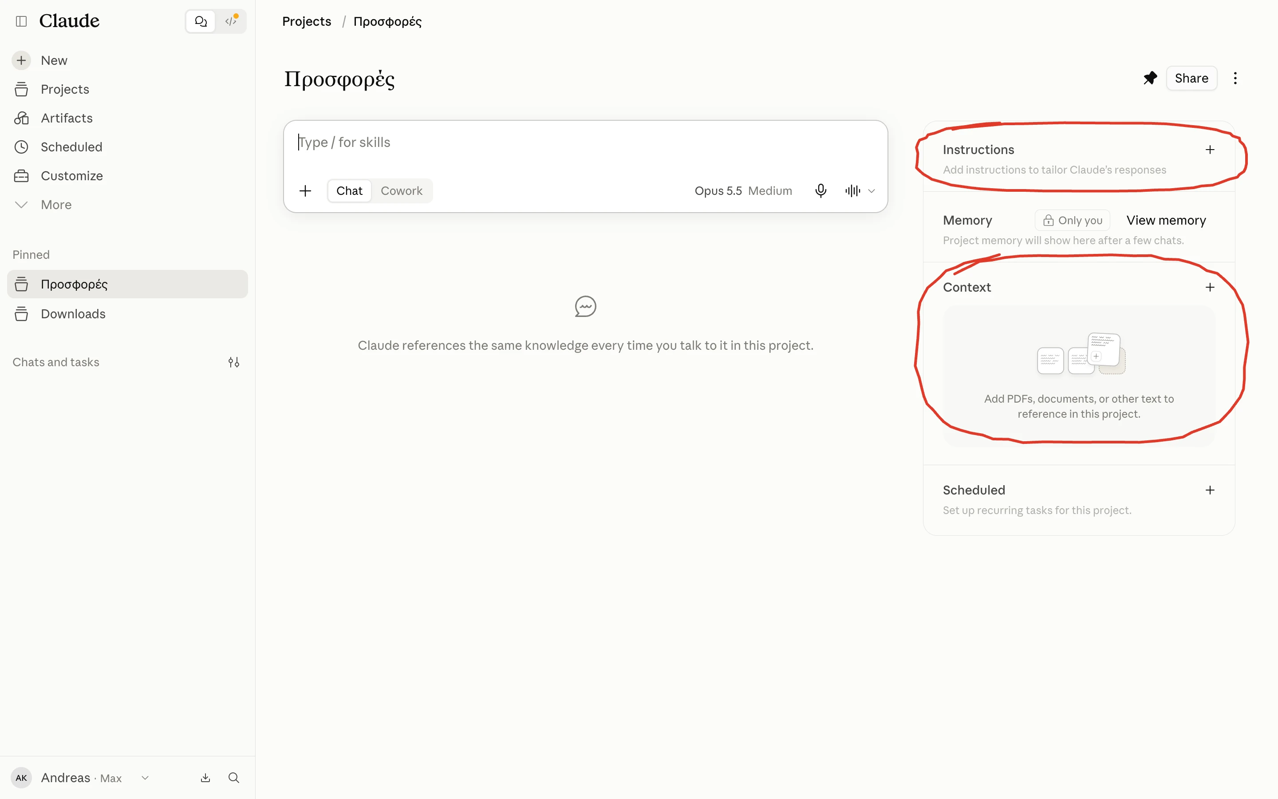Viewport: 1278px width, 799px height.
Task: Open voice options chevron dropdown
Action: (872, 191)
